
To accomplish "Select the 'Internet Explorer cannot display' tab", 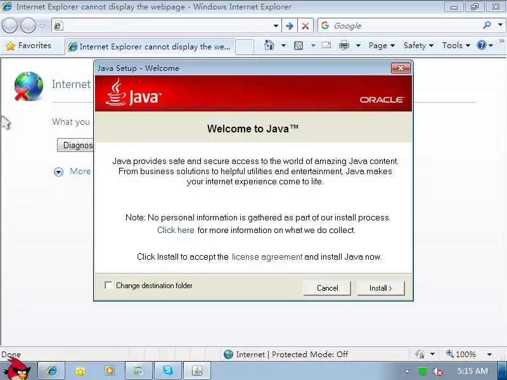I will [150, 47].
